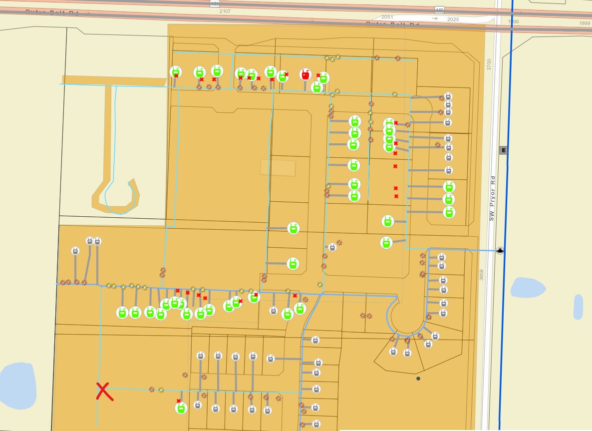The image size is (592, 431).
Task: Select the top-left-most green meter icon
Action: [175, 72]
